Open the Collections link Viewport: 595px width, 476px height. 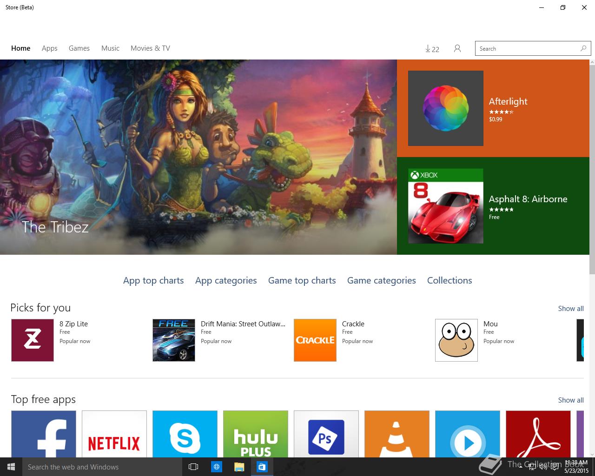pos(450,280)
